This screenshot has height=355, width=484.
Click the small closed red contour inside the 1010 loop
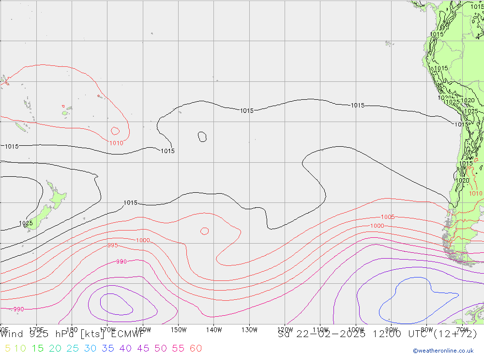pyautogui.click(x=115, y=131)
